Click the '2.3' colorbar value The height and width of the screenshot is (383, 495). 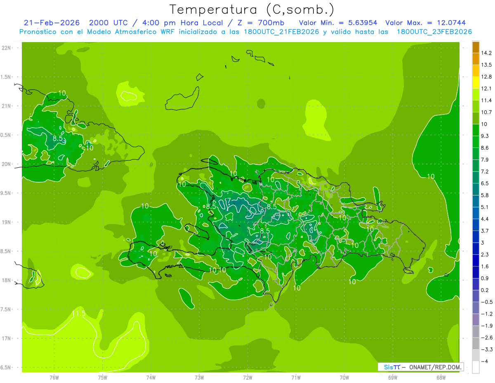coord(485,255)
